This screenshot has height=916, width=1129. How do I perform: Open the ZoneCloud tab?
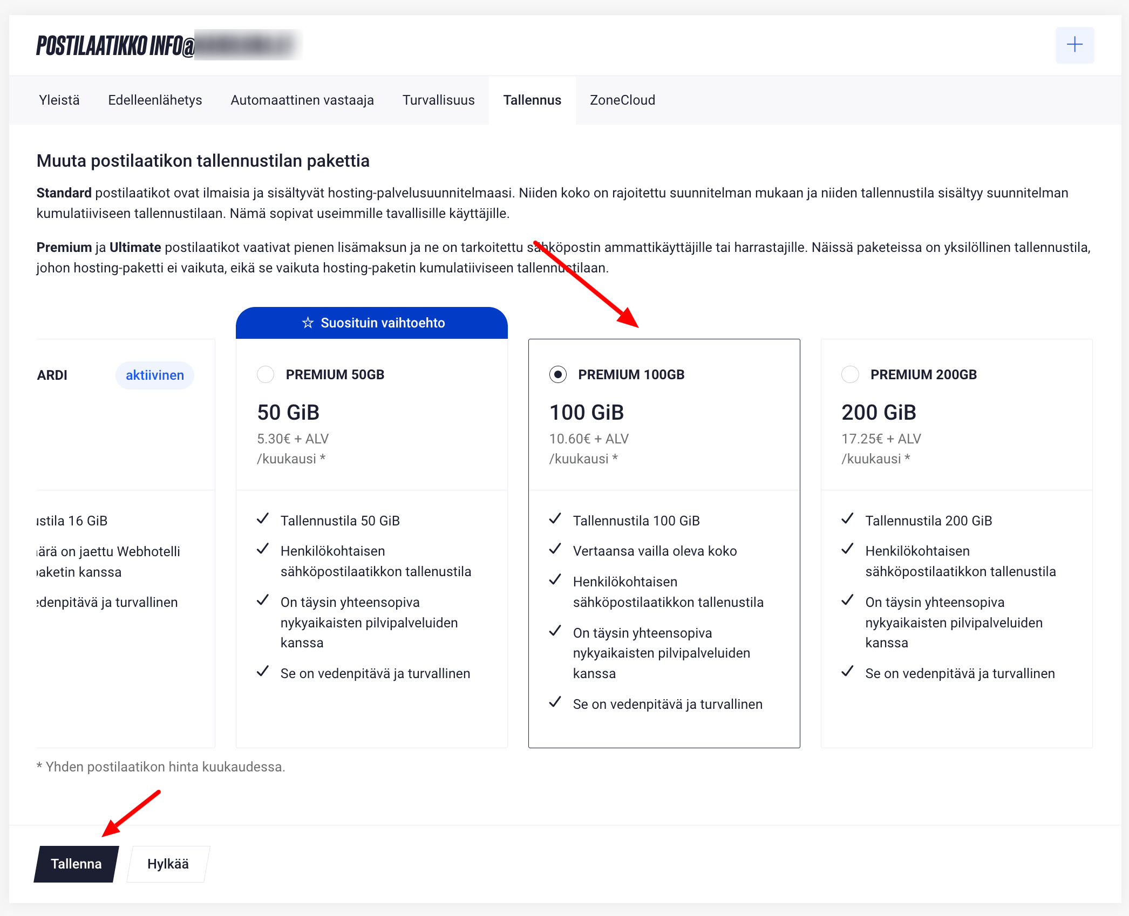click(622, 100)
